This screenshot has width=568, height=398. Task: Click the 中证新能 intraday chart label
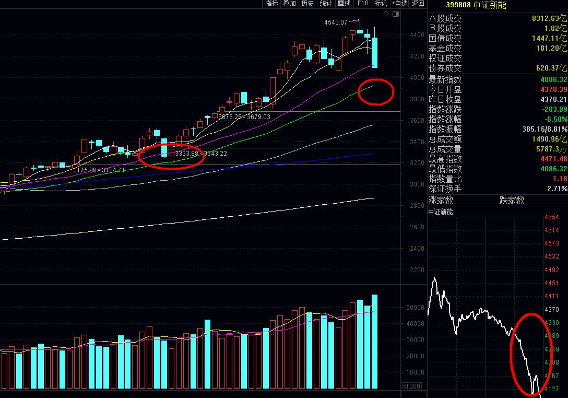[441, 212]
